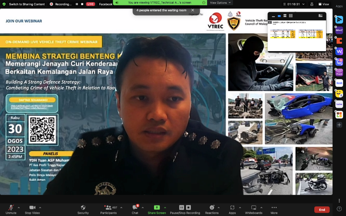Switch to Sharing Content
Image resolution: width=346 pixels, height=216 pixels.
[x=27, y=4]
